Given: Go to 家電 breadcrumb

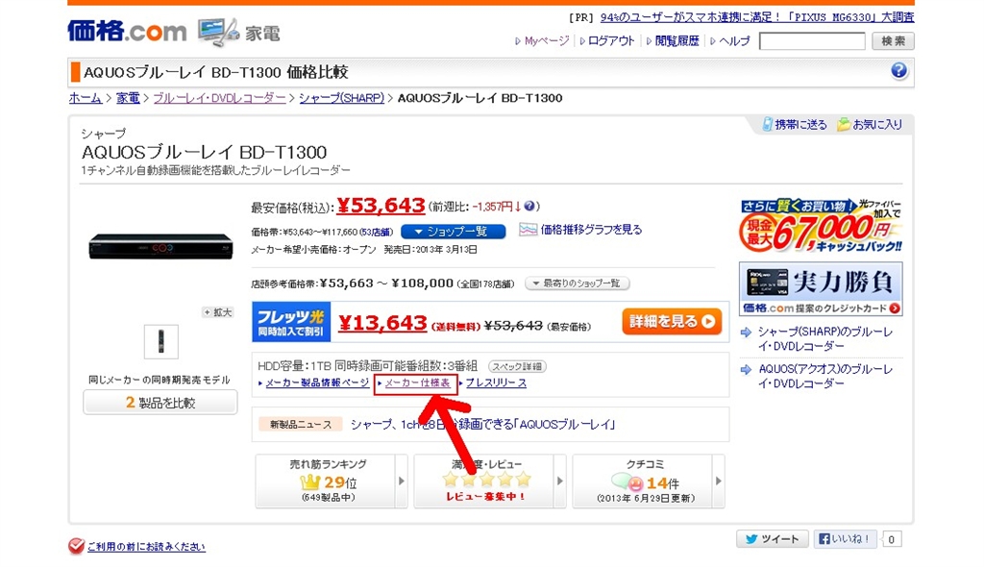Looking at the screenshot, I should coord(128,98).
